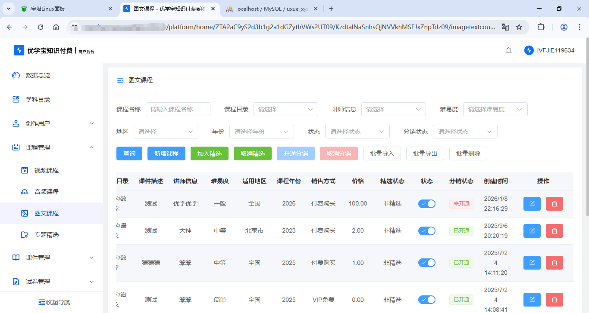Expand the 课程年份 year selector

point(261,132)
